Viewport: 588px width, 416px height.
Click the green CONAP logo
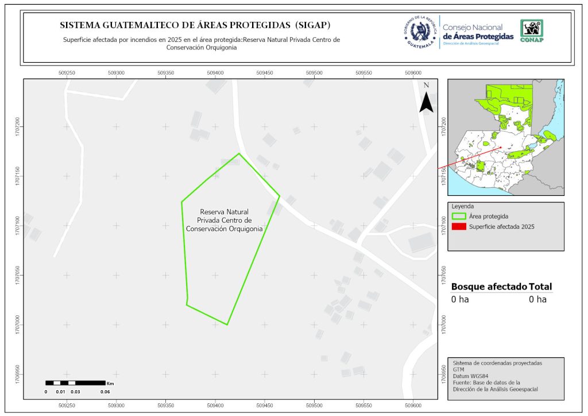pyautogui.click(x=531, y=31)
